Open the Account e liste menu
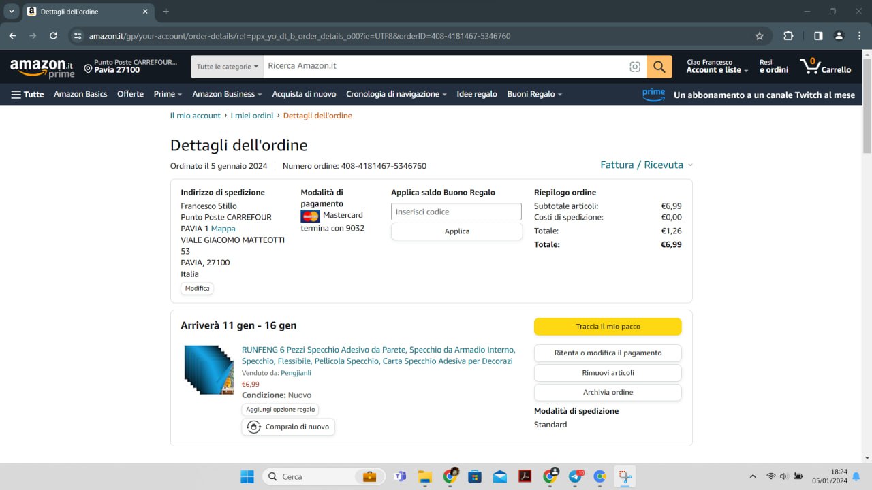The height and width of the screenshot is (490, 872). tap(717, 67)
